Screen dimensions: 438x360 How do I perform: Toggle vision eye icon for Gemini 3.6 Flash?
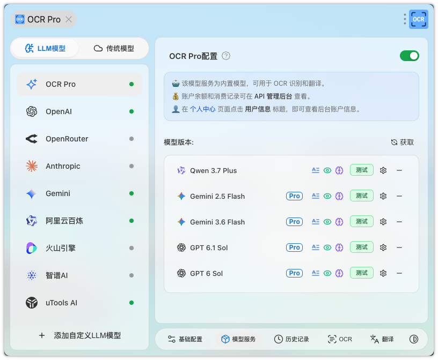tap(327, 222)
